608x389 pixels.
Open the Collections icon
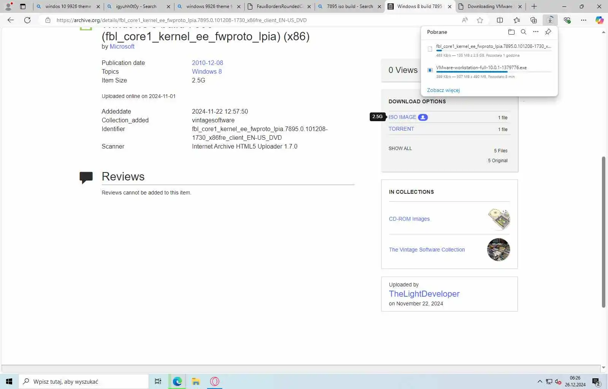pos(534,20)
